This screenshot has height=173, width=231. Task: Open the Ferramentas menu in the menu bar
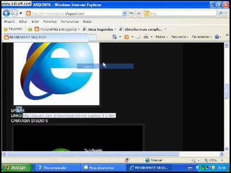[70, 22]
